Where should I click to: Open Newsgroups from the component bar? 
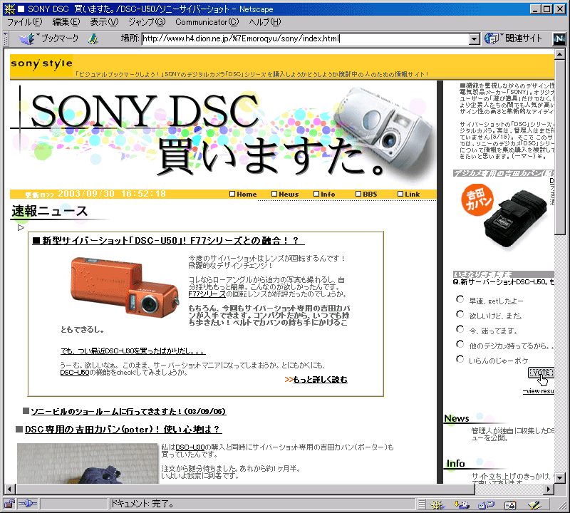(486, 504)
